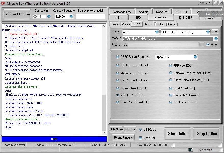Click the log panel scrollbar thumb
This screenshot has width=224, height=153.
104,113
